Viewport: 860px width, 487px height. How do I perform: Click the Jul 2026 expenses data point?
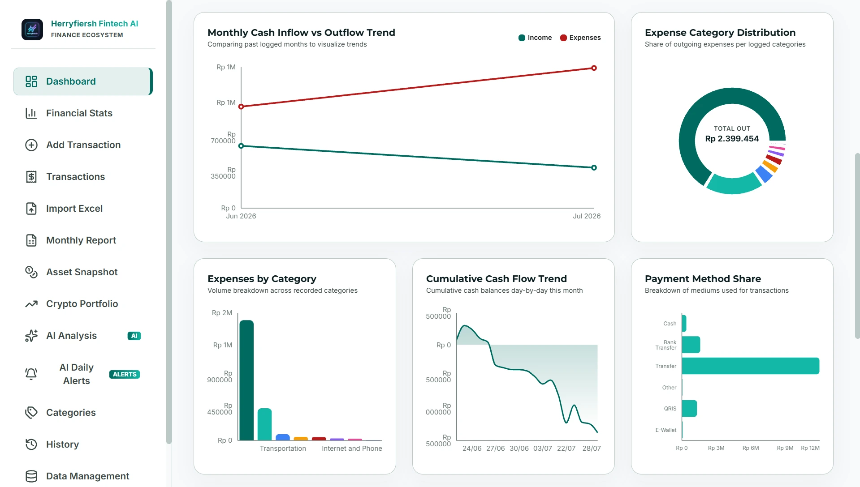point(594,68)
